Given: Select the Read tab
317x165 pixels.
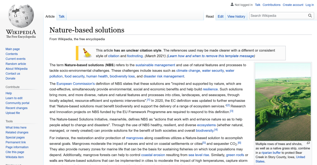Looking at the screenshot, I should click(x=210, y=17).
